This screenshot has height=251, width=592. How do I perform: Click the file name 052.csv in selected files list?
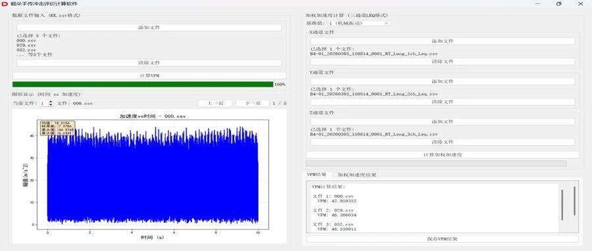tap(26, 50)
